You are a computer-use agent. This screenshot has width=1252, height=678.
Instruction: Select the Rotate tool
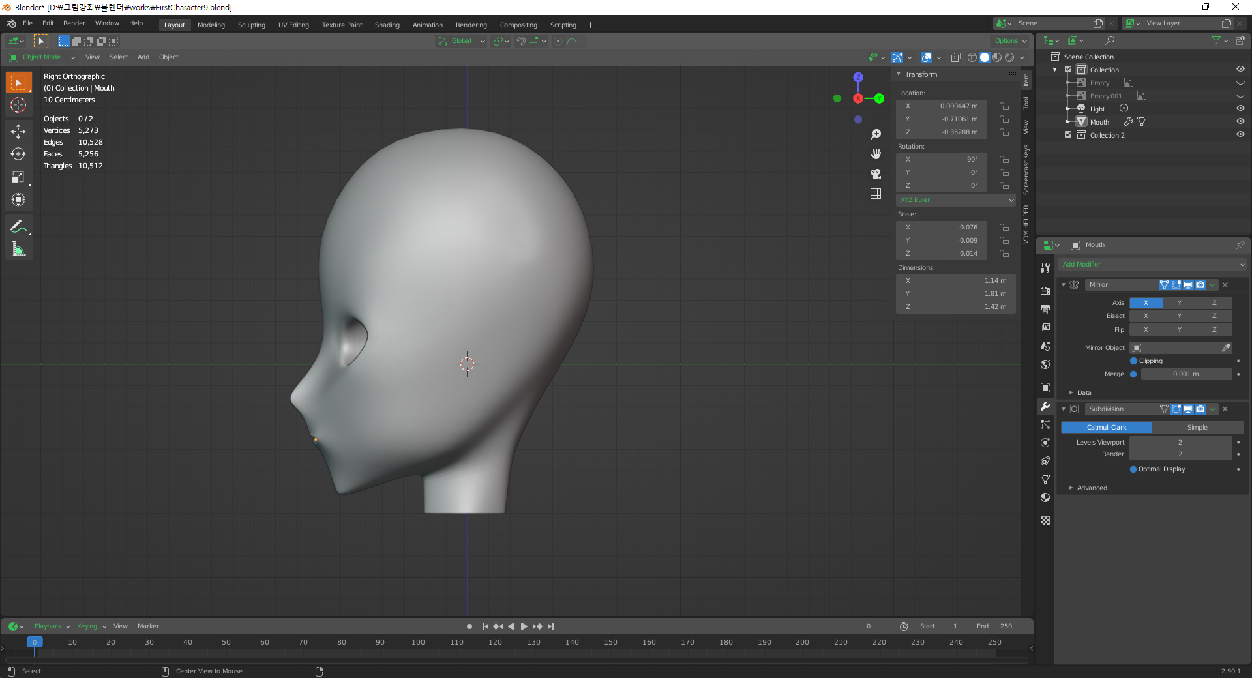tap(18, 154)
